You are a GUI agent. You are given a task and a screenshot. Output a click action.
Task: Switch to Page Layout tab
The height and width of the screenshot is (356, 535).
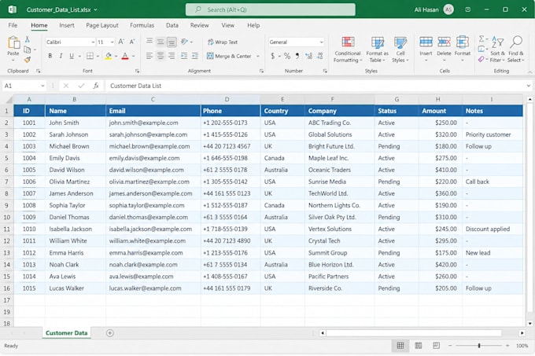[x=102, y=25]
